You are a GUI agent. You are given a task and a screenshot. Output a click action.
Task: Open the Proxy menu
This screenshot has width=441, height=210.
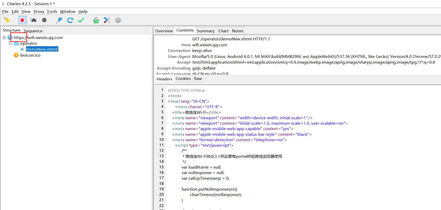pyautogui.click(x=39, y=11)
